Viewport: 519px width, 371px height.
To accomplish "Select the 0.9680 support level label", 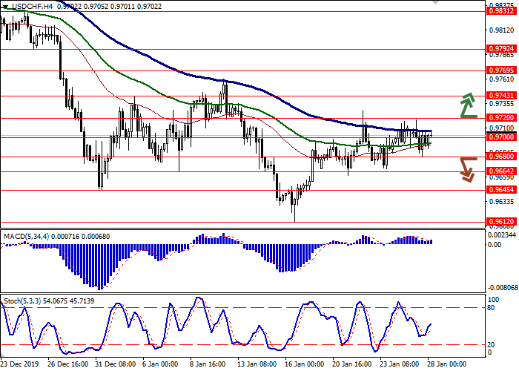I will point(501,157).
